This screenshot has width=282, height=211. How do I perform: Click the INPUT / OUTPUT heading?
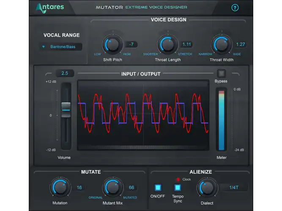click(x=141, y=74)
